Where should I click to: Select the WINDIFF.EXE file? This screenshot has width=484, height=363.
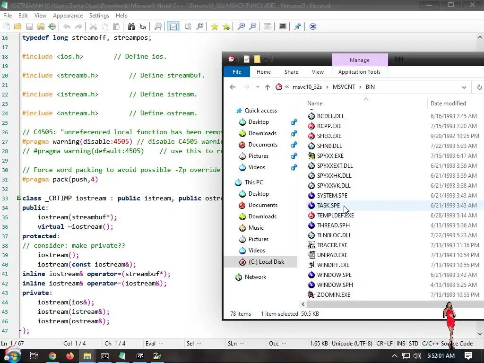(x=333, y=265)
